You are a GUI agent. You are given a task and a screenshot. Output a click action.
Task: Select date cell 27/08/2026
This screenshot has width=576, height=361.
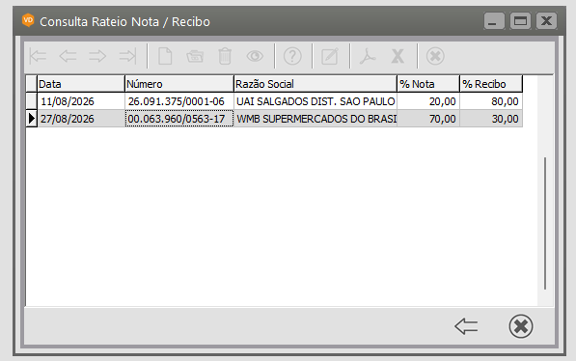click(x=81, y=119)
